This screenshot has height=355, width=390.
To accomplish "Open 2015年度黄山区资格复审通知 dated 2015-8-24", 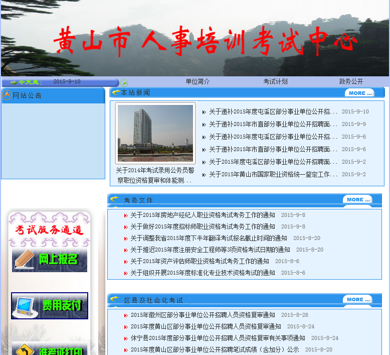I will [206, 326].
